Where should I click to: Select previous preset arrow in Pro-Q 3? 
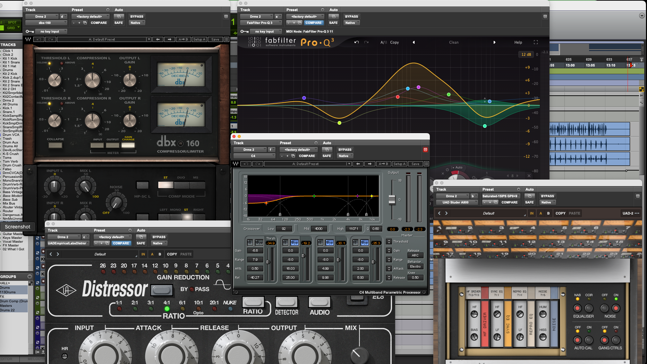tap(414, 42)
